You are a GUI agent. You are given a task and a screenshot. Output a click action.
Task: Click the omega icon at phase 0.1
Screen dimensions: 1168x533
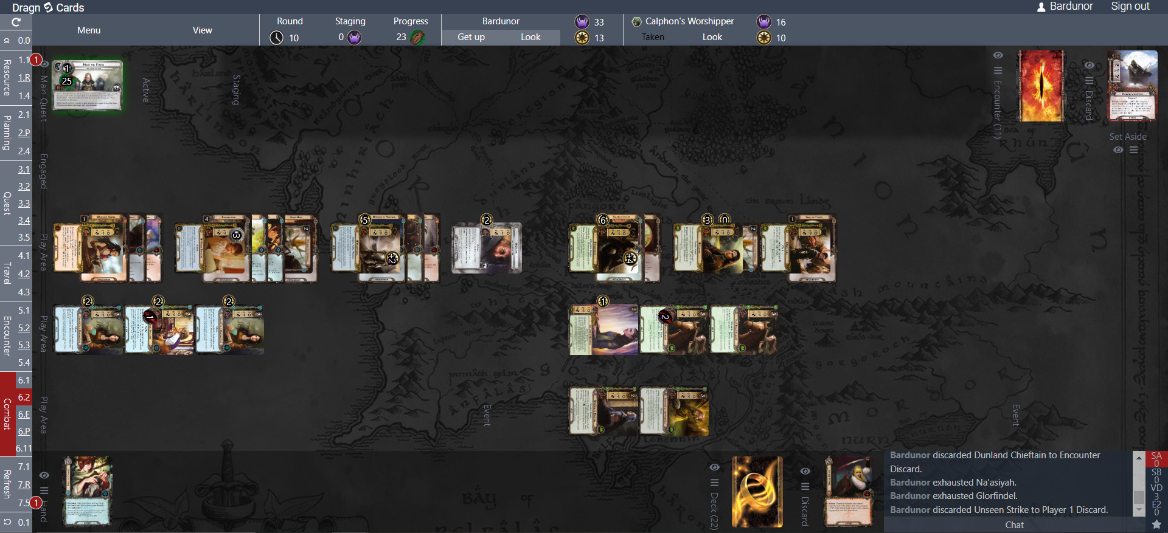[7, 522]
